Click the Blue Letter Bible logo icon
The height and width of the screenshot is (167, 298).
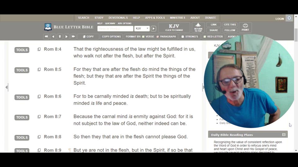pos(48,27)
